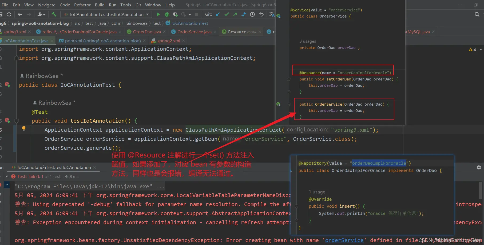Open the Refactor menu
Image resolution: width=484 pixels, height=245 pixels.
click(x=82, y=5)
